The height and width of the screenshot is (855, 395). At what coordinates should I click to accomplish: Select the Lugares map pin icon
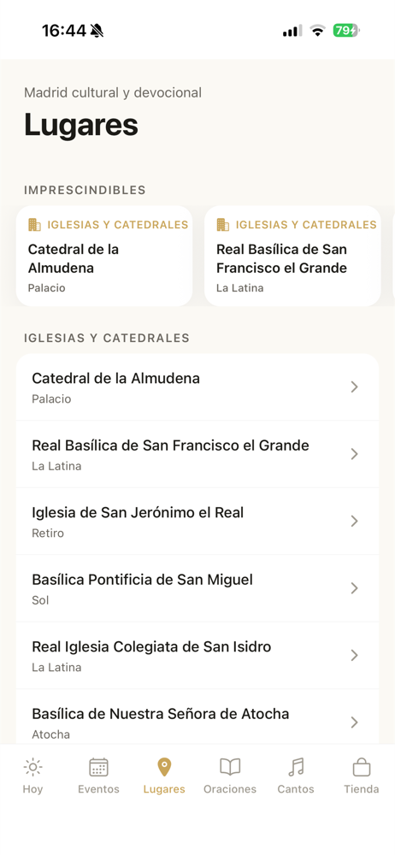[x=164, y=767]
